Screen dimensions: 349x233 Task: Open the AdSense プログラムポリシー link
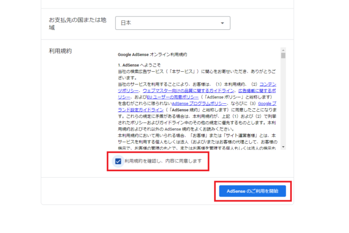[x=199, y=104]
